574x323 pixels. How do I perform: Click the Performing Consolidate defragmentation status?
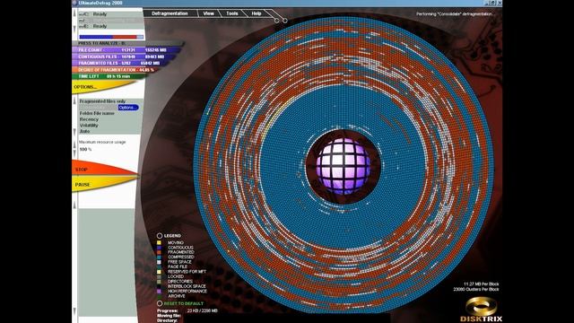click(455, 14)
